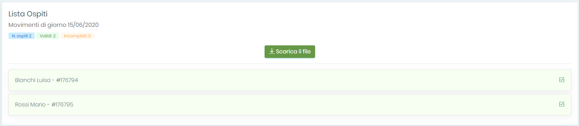Select the green Validi: 2 badge
Screen dimensions: 579x126
[x=48, y=36]
